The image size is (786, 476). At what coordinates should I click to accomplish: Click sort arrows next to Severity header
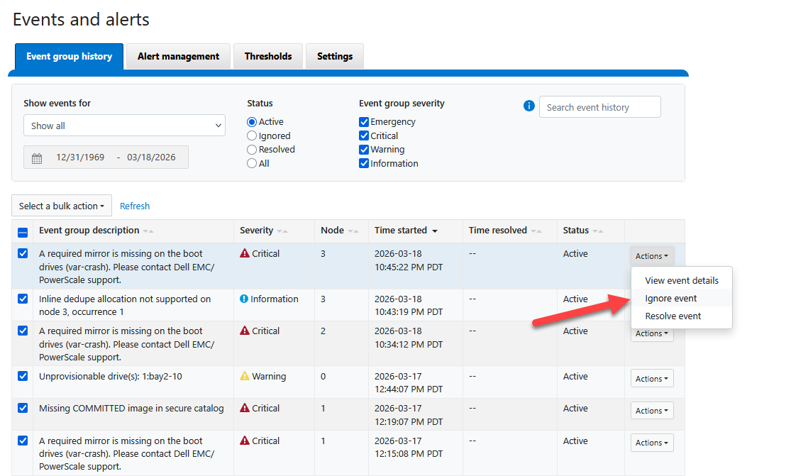pyautogui.click(x=282, y=231)
